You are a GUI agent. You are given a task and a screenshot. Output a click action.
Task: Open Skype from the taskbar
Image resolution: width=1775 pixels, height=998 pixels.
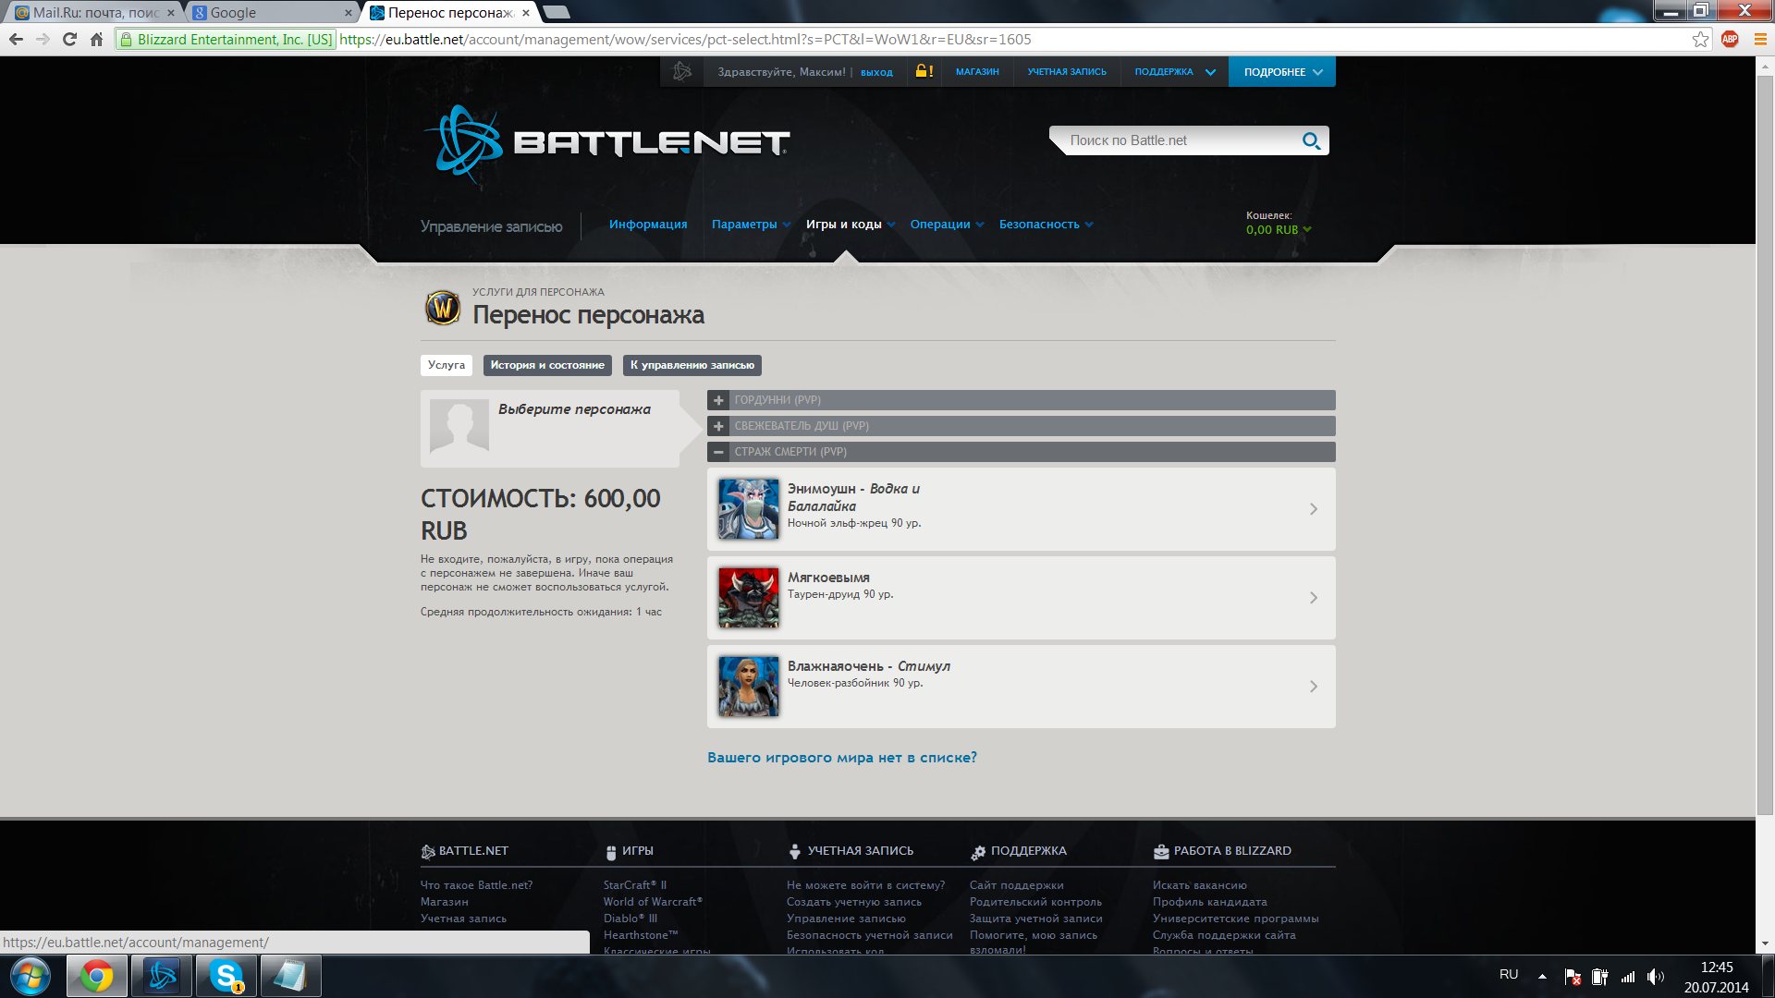pyautogui.click(x=226, y=976)
